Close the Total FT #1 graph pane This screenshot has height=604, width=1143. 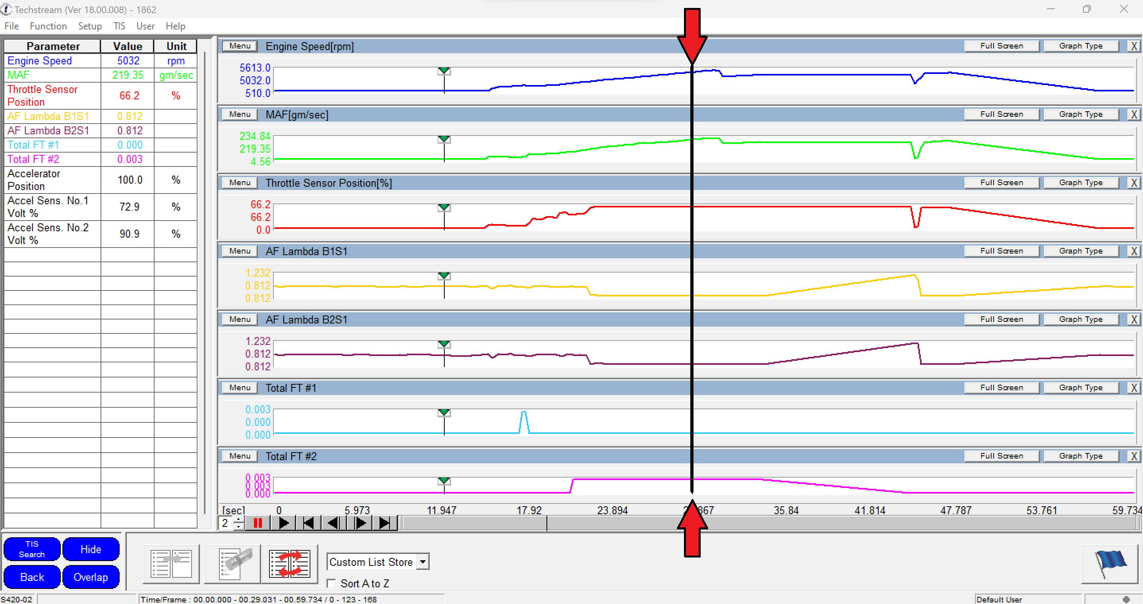tap(1134, 387)
